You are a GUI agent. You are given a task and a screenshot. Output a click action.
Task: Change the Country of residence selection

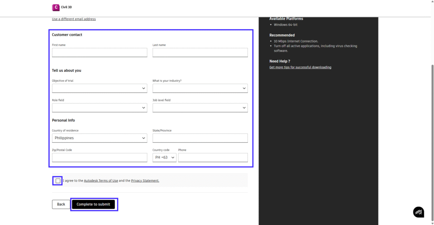pos(99,138)
